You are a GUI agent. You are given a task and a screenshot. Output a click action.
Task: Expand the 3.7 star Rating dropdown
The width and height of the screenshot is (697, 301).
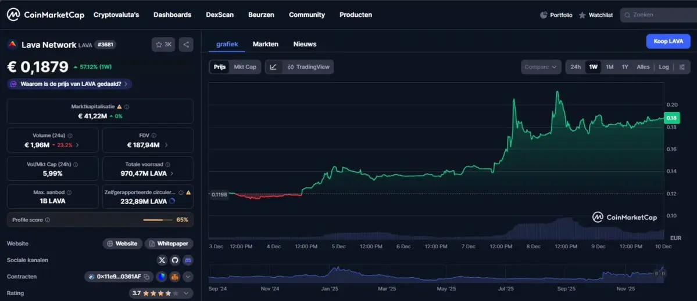coord(162,293)
